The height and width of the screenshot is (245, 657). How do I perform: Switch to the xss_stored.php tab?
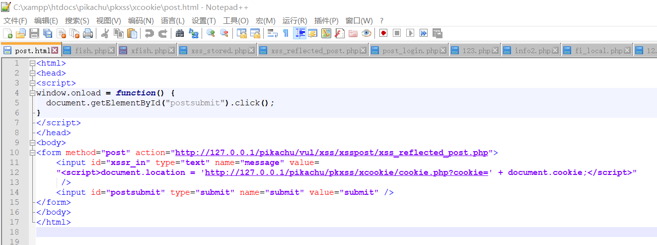click(x=217, y=51)
